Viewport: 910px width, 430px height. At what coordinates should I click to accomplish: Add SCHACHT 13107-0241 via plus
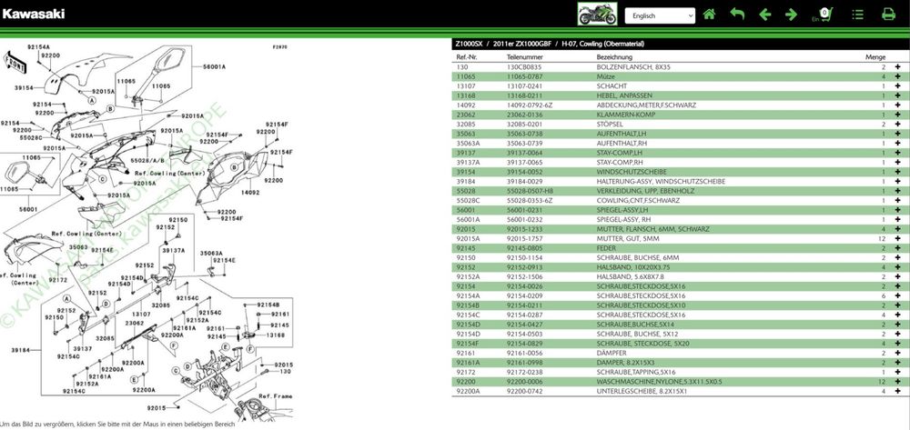tap(898, 85)
